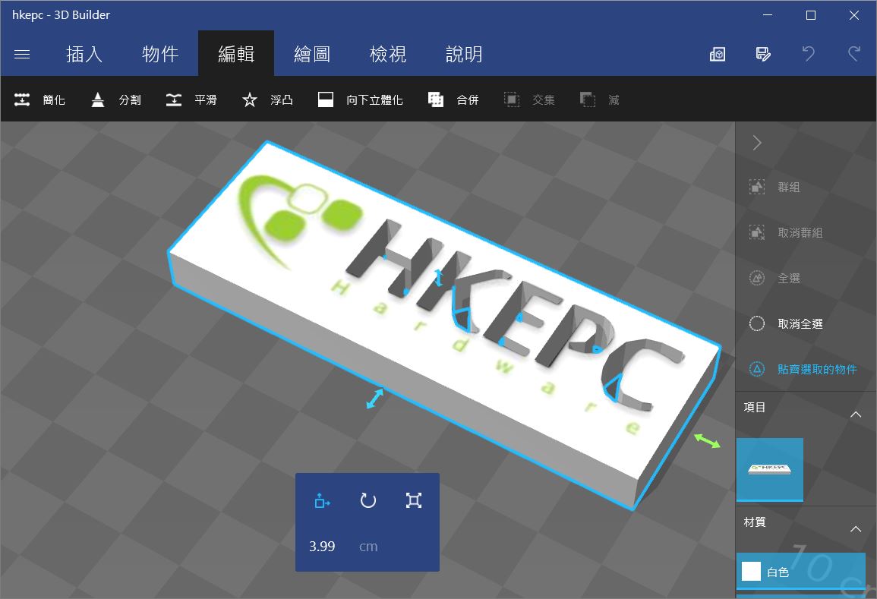Click the 取消群組 ungroup icon
This screenshot has height=599, width=877.
pos(757,232)
